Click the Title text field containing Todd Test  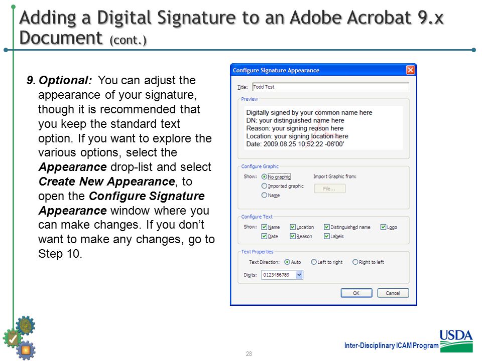[x=330, y=87]
